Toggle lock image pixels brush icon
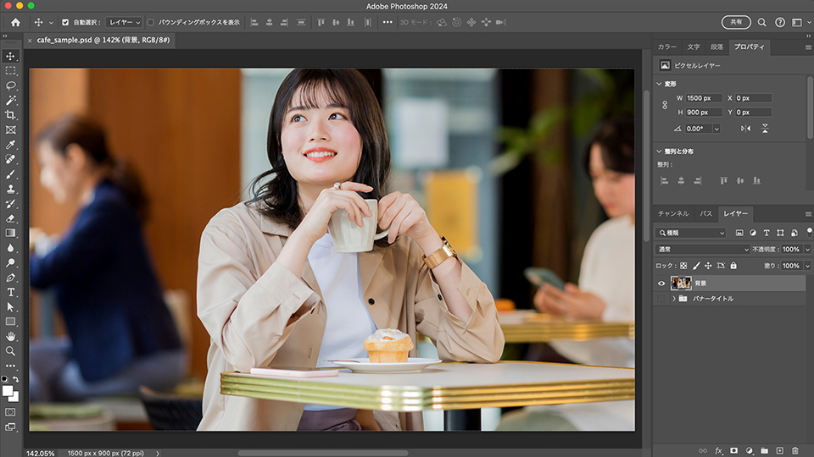The image size is (814, 457). pyautogui.click(x=696, y=266)
